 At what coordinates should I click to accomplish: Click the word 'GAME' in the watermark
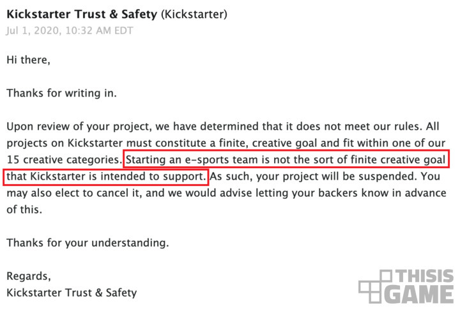(419, 294)
